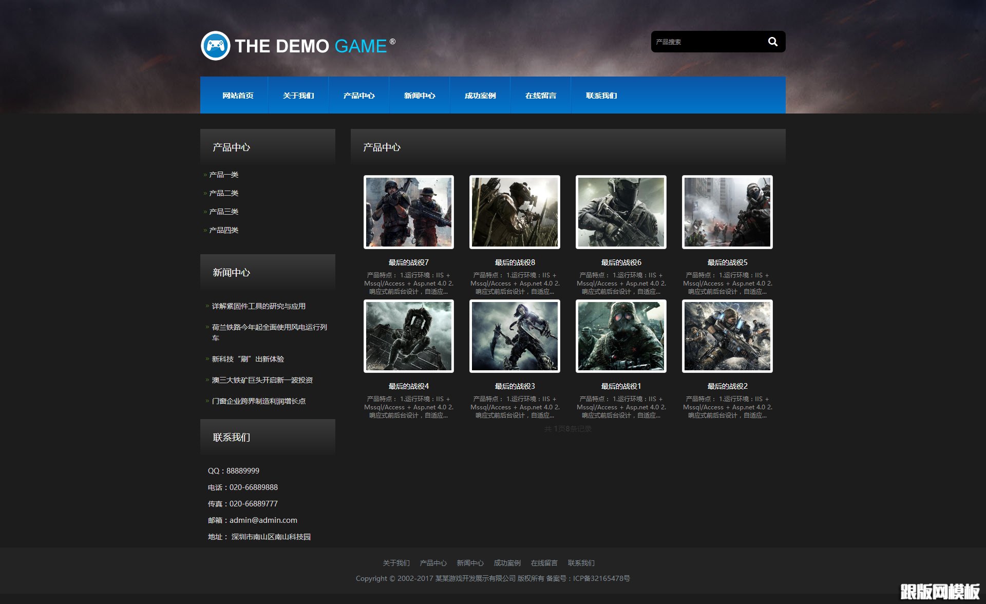Click the magnifying glass search icon
This screenshot has height=604, width=986.
coord(772,42)
